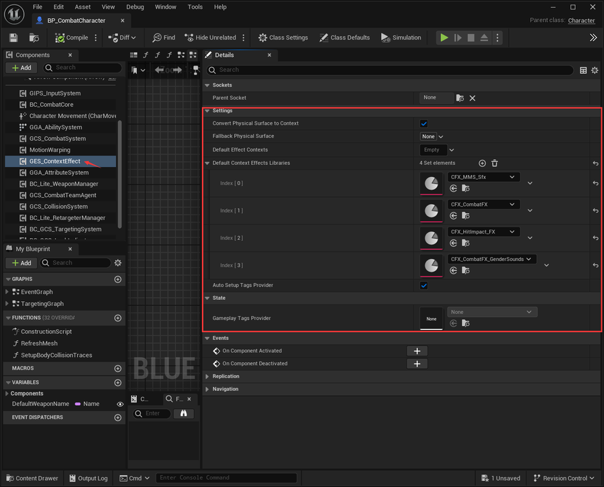This screenshot has width=604, height=487.
Task: Remove all Default Context Effects Libraries elements
Action: coord(495,163)
